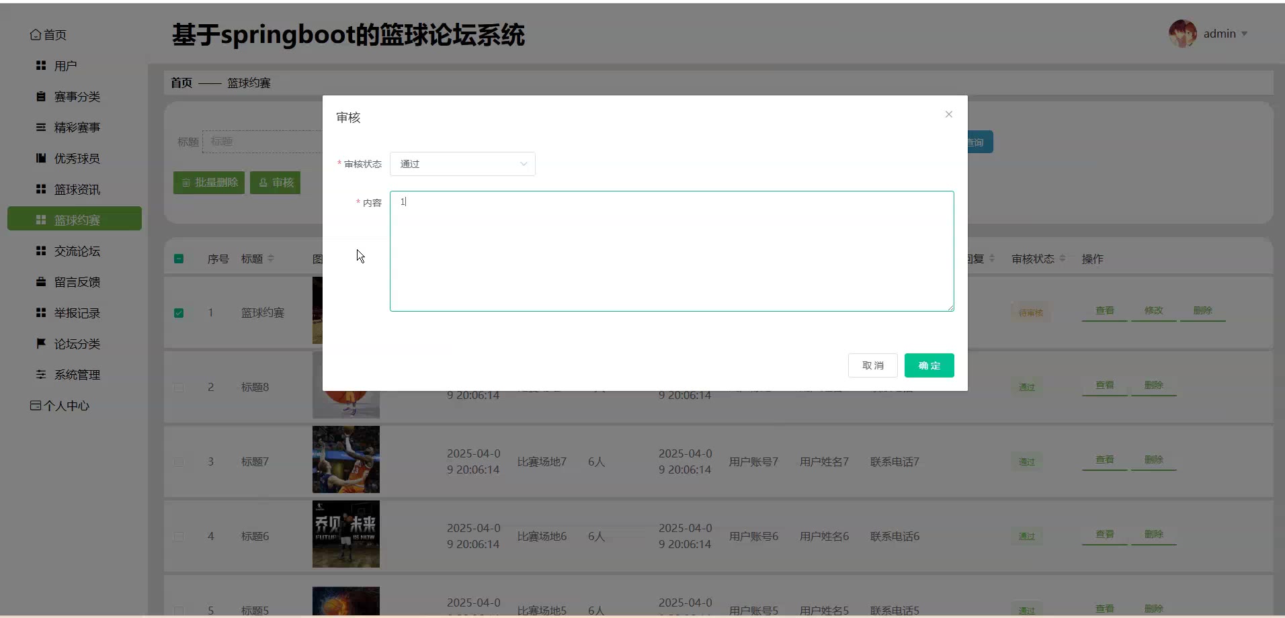Image resolution: width=1285 pixels, height=618 pixels.
Task: Click the 用户账号7 cell
Action: coord(754,462)
